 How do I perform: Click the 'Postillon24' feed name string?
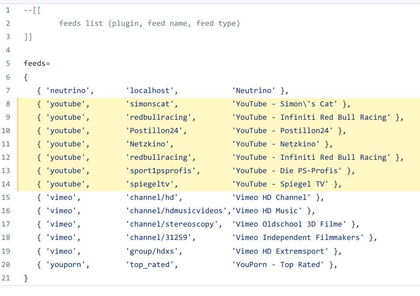point(156,130)
